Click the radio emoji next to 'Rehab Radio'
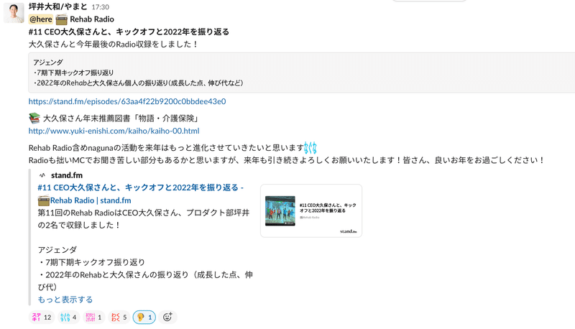The height and width of the screenshot is (329, 575). [x=62, y=19]
